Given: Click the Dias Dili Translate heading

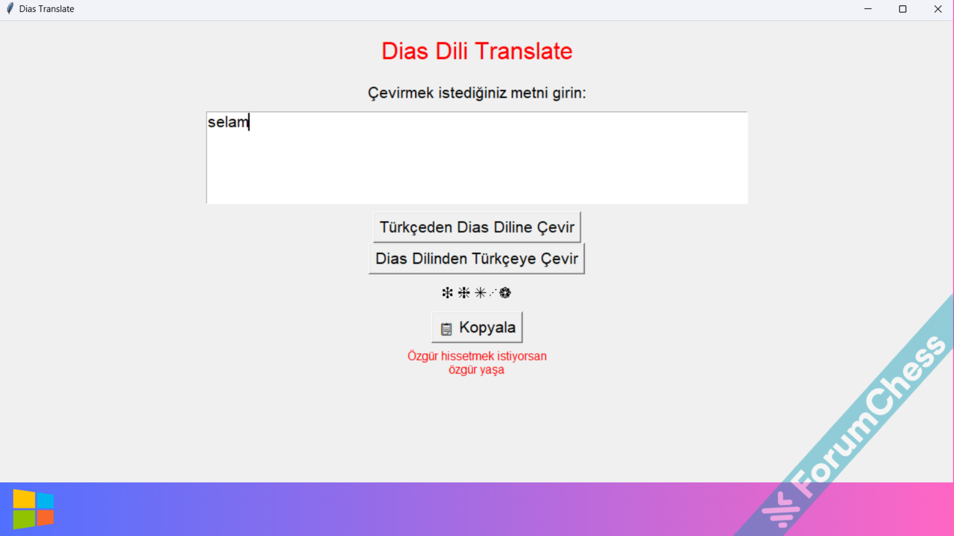Looking at the screenshot, I should click(477, 51).
